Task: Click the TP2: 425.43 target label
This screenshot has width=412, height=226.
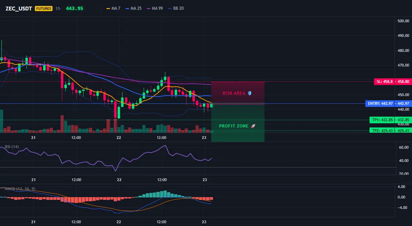Action: coord(382,131)
